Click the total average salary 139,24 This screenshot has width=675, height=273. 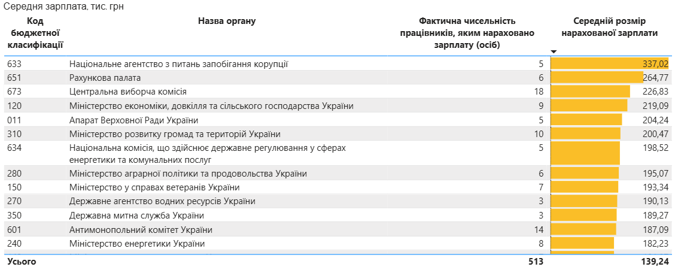[655, 262]
